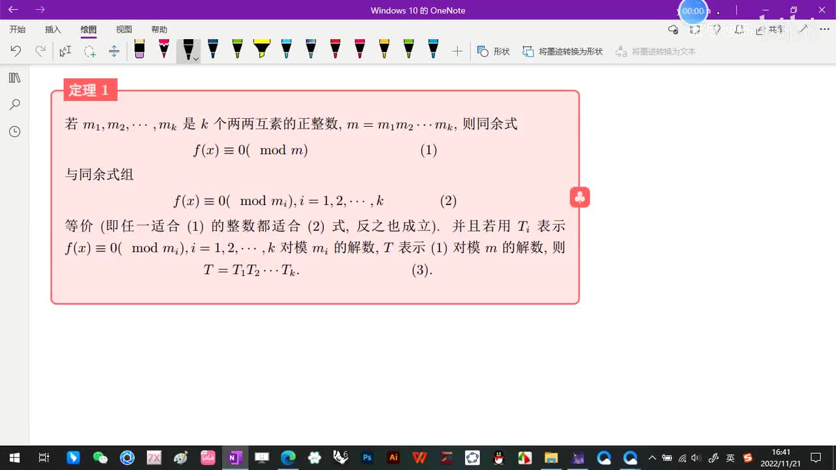
Task: Pick the red pen left of the pink pen
Action: [335, 49]
